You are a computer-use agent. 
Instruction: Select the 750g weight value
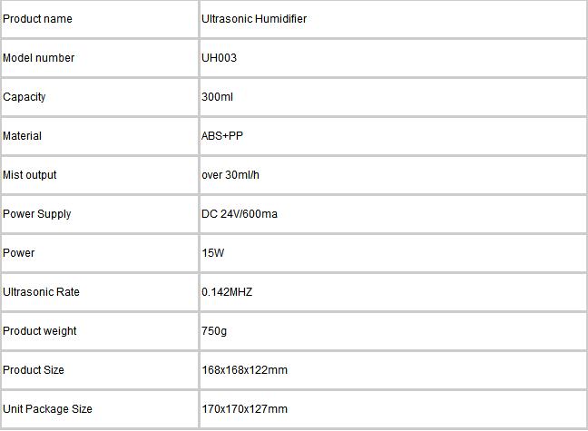(214, 331)
